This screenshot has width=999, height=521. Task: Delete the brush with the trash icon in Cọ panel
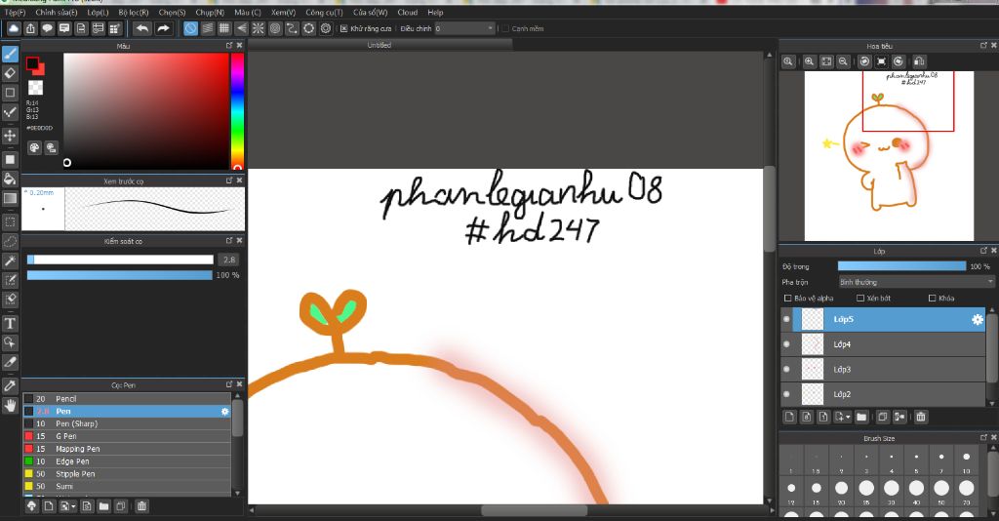[141, 506]
